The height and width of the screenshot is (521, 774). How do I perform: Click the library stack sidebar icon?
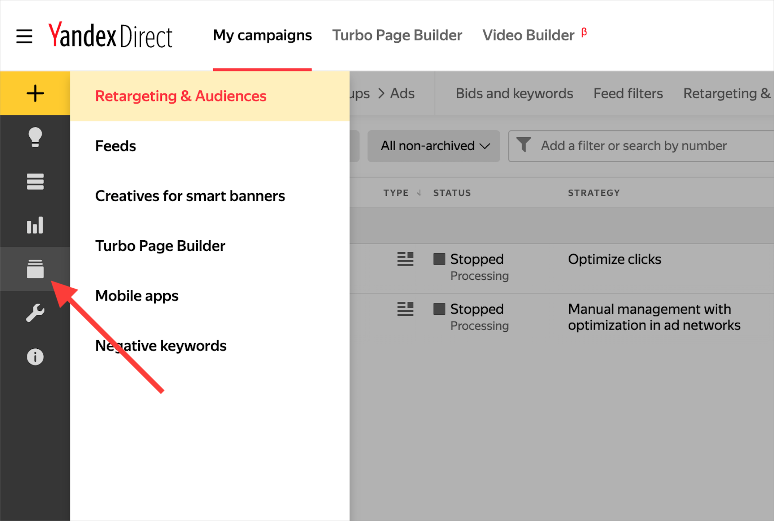35,269
